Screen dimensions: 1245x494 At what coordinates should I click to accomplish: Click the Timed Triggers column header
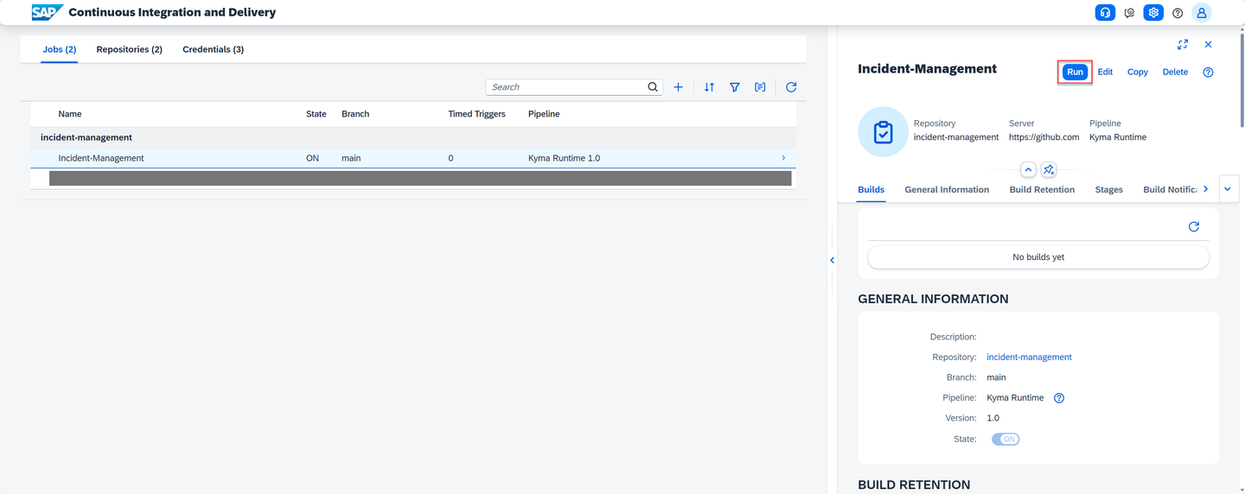(x=476, y=114)
